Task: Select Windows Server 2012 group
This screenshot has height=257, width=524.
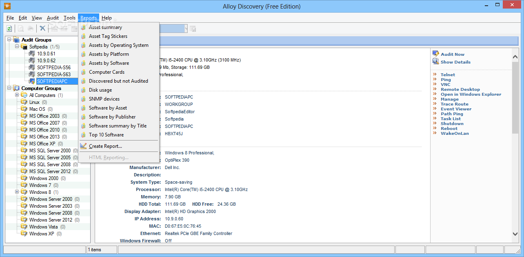Action: click(x=51, y=220)
